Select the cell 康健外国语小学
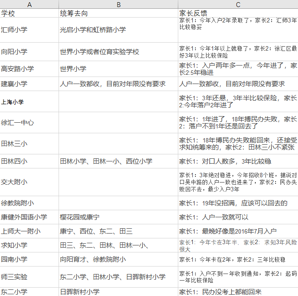This screenshot has width=298, height=296. [29, 217]
